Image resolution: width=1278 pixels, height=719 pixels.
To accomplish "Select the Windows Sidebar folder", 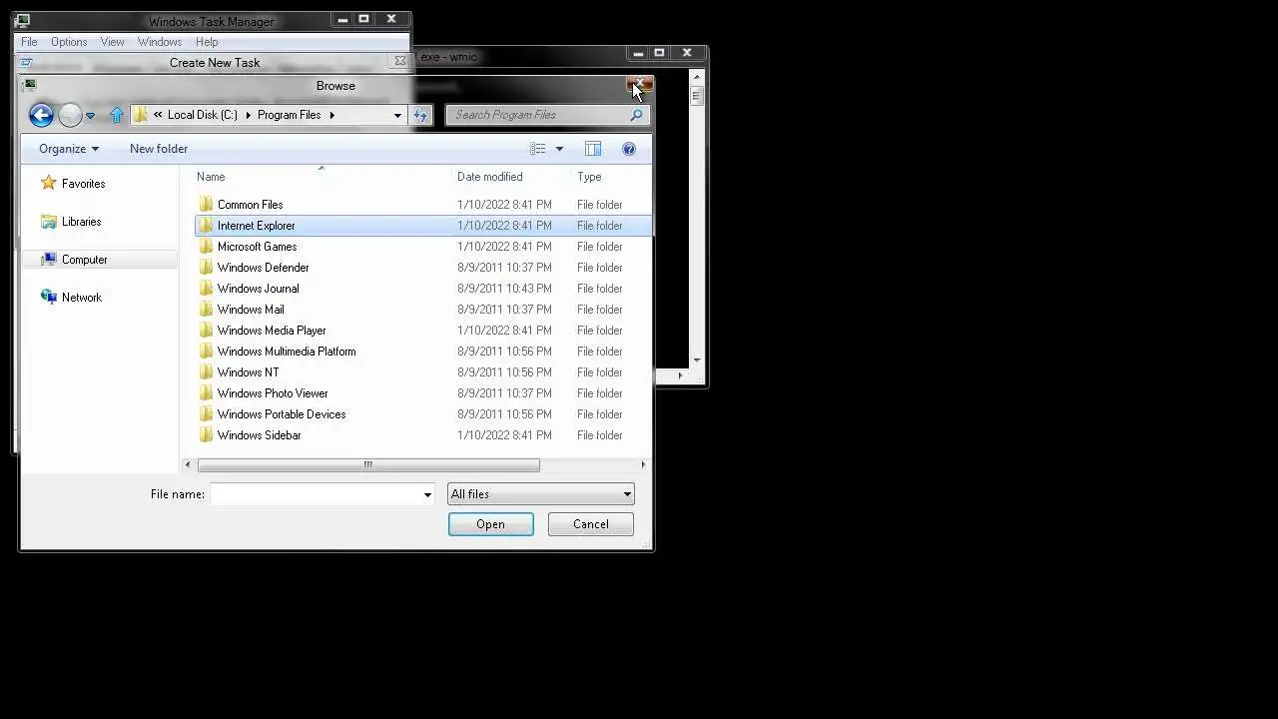I will coord(423,435).
